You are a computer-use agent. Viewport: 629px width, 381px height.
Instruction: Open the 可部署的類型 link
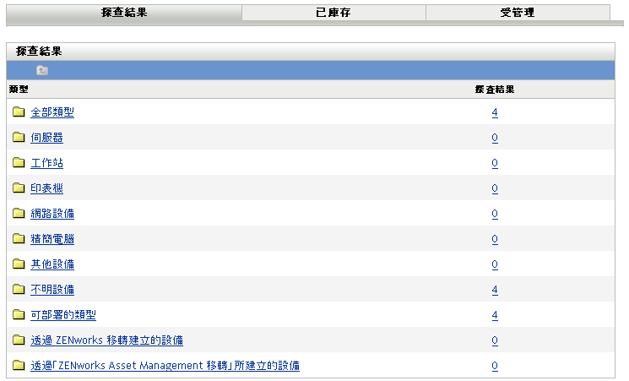(63, 315)
